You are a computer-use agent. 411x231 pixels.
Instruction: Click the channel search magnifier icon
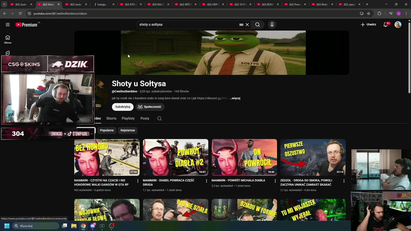click(x=159, y=118)
